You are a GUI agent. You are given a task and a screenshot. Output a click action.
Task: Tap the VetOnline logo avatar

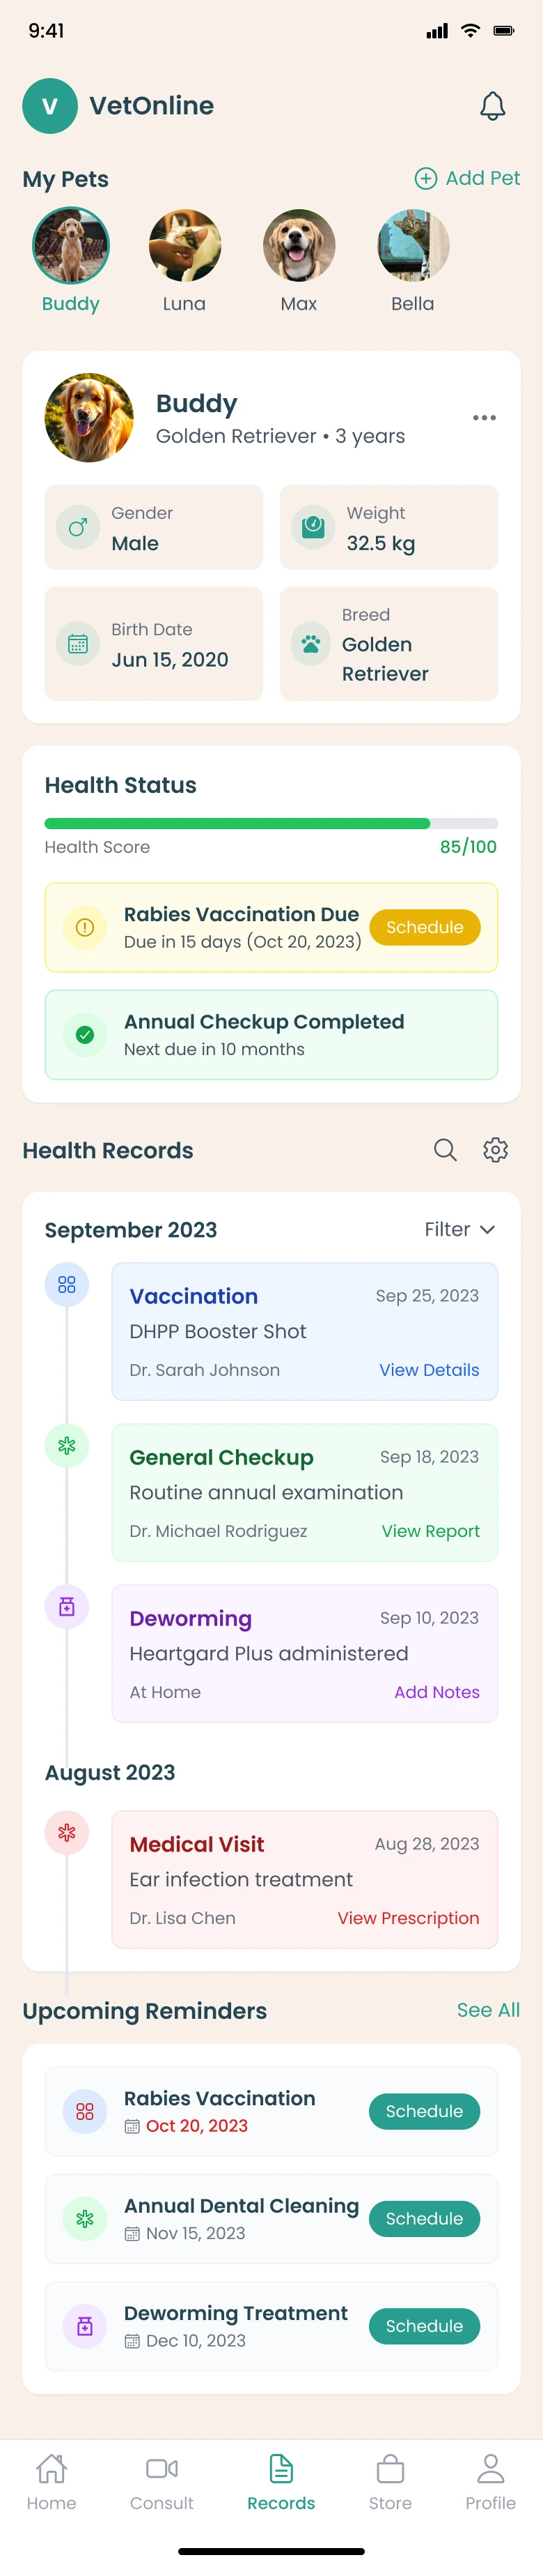click(50, 106)
